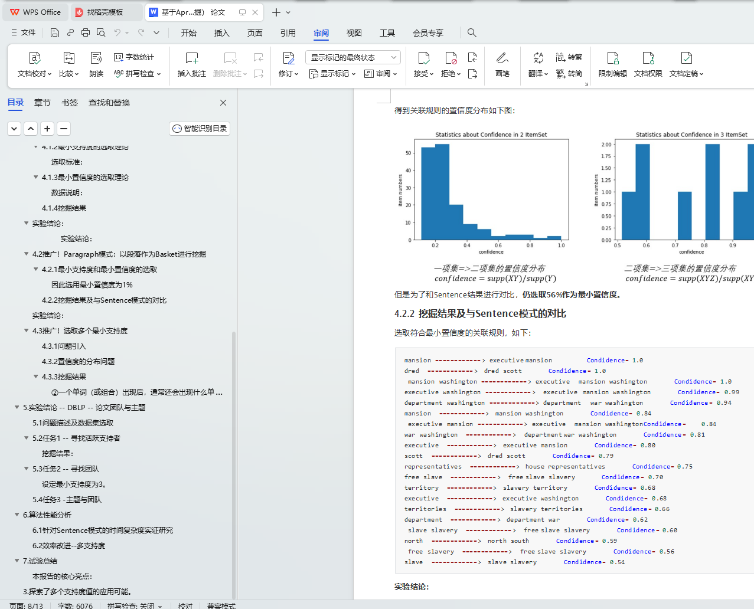Image resolution: width=754 pixels, height=609 pixels.
Task: Open 限制编辑 restrict editing
Action: (x=613, y=64)
